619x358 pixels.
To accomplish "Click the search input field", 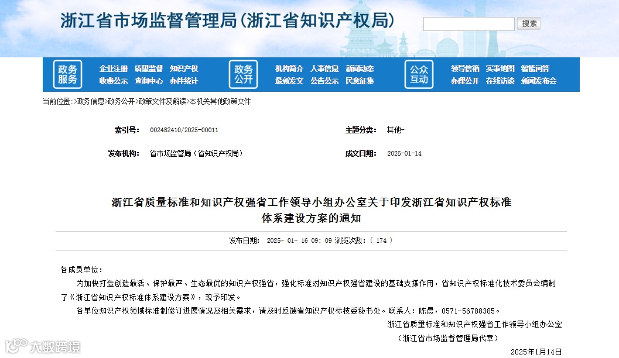I will click(x=468, y=23).
